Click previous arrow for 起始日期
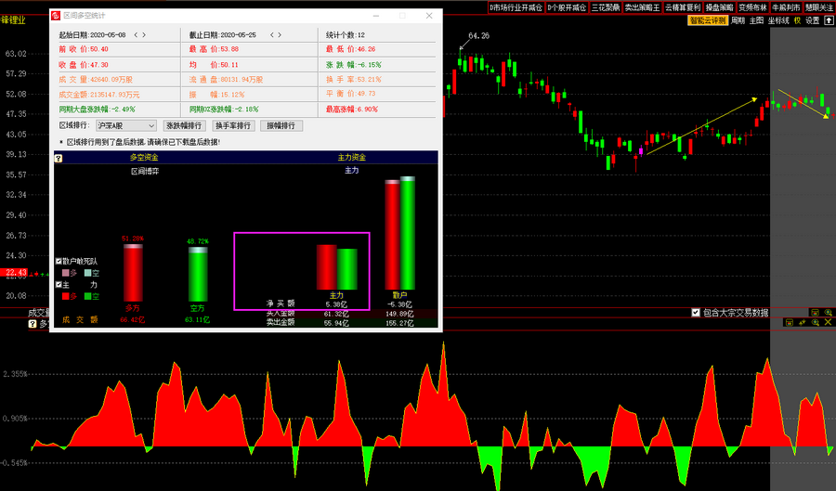836x491 pixels. pos(136,35)
